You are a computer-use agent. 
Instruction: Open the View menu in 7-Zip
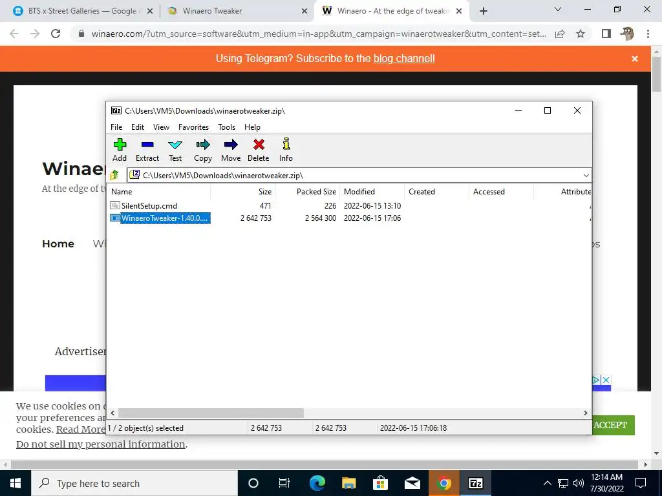coord(161,127)
